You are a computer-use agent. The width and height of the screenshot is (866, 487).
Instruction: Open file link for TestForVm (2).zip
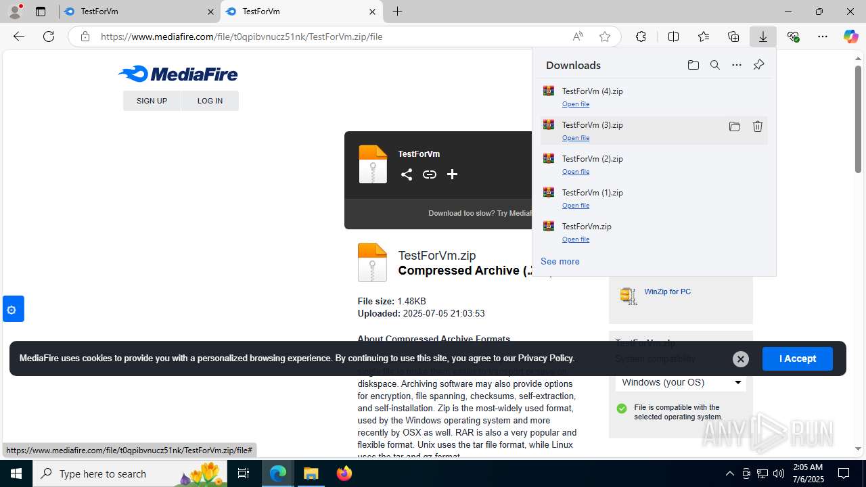tap(576, 172)
